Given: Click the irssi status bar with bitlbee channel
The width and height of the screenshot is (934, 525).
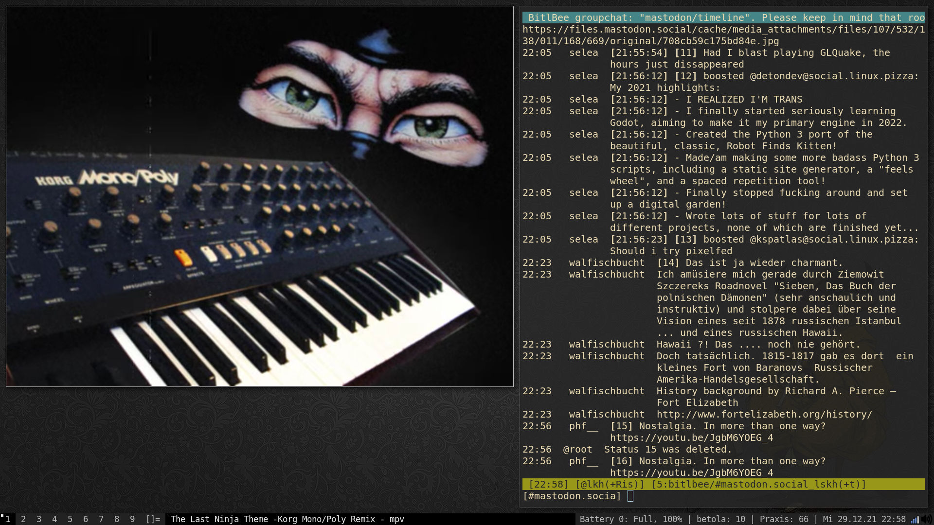Looking at the screenshot, I should (724, 484).
